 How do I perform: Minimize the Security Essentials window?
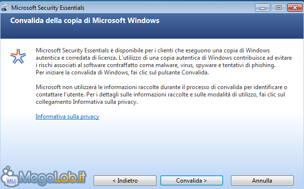262,8
